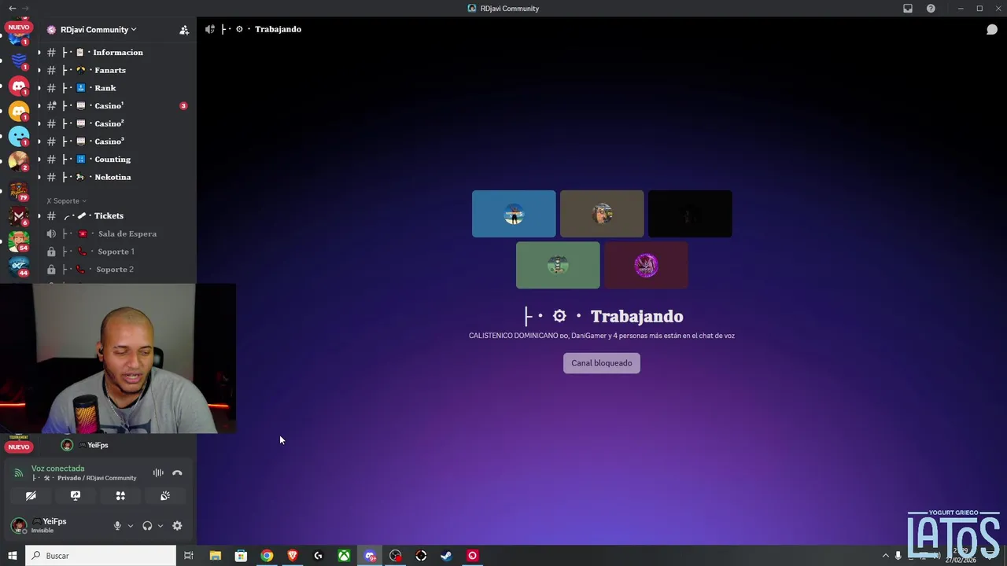
Task: Click the voice connection signal icon
Action: coord(19,473)
